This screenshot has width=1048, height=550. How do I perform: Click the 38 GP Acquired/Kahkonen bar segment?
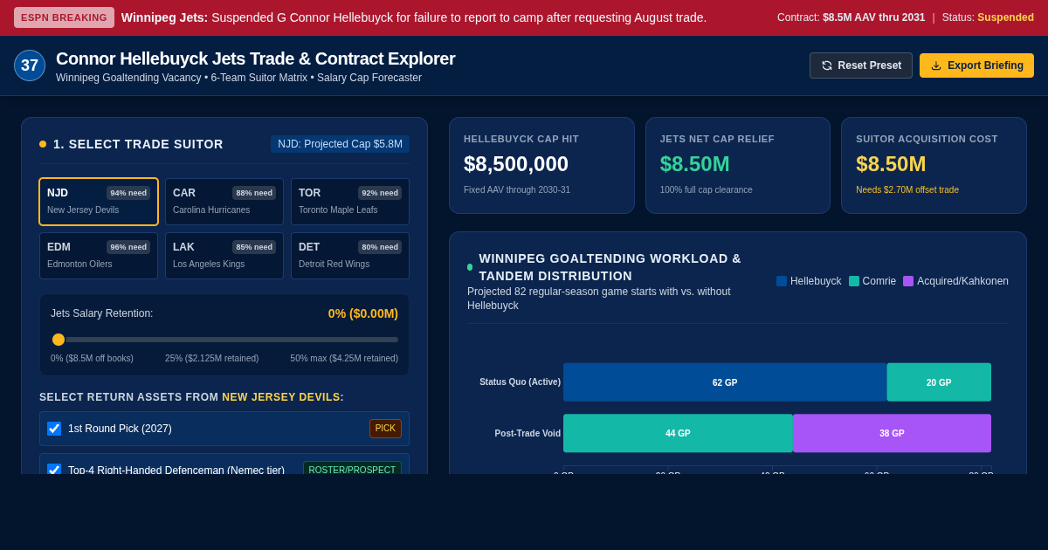click(x=892, y=433)
